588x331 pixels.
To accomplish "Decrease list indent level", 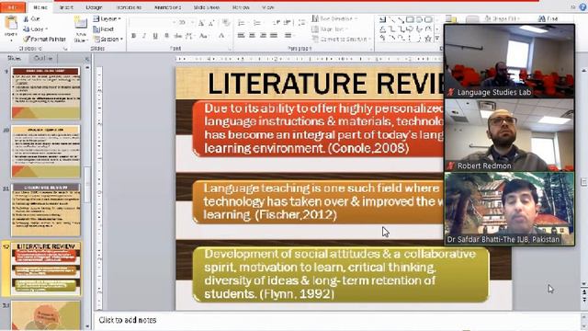I will click(x=277, y=23).
